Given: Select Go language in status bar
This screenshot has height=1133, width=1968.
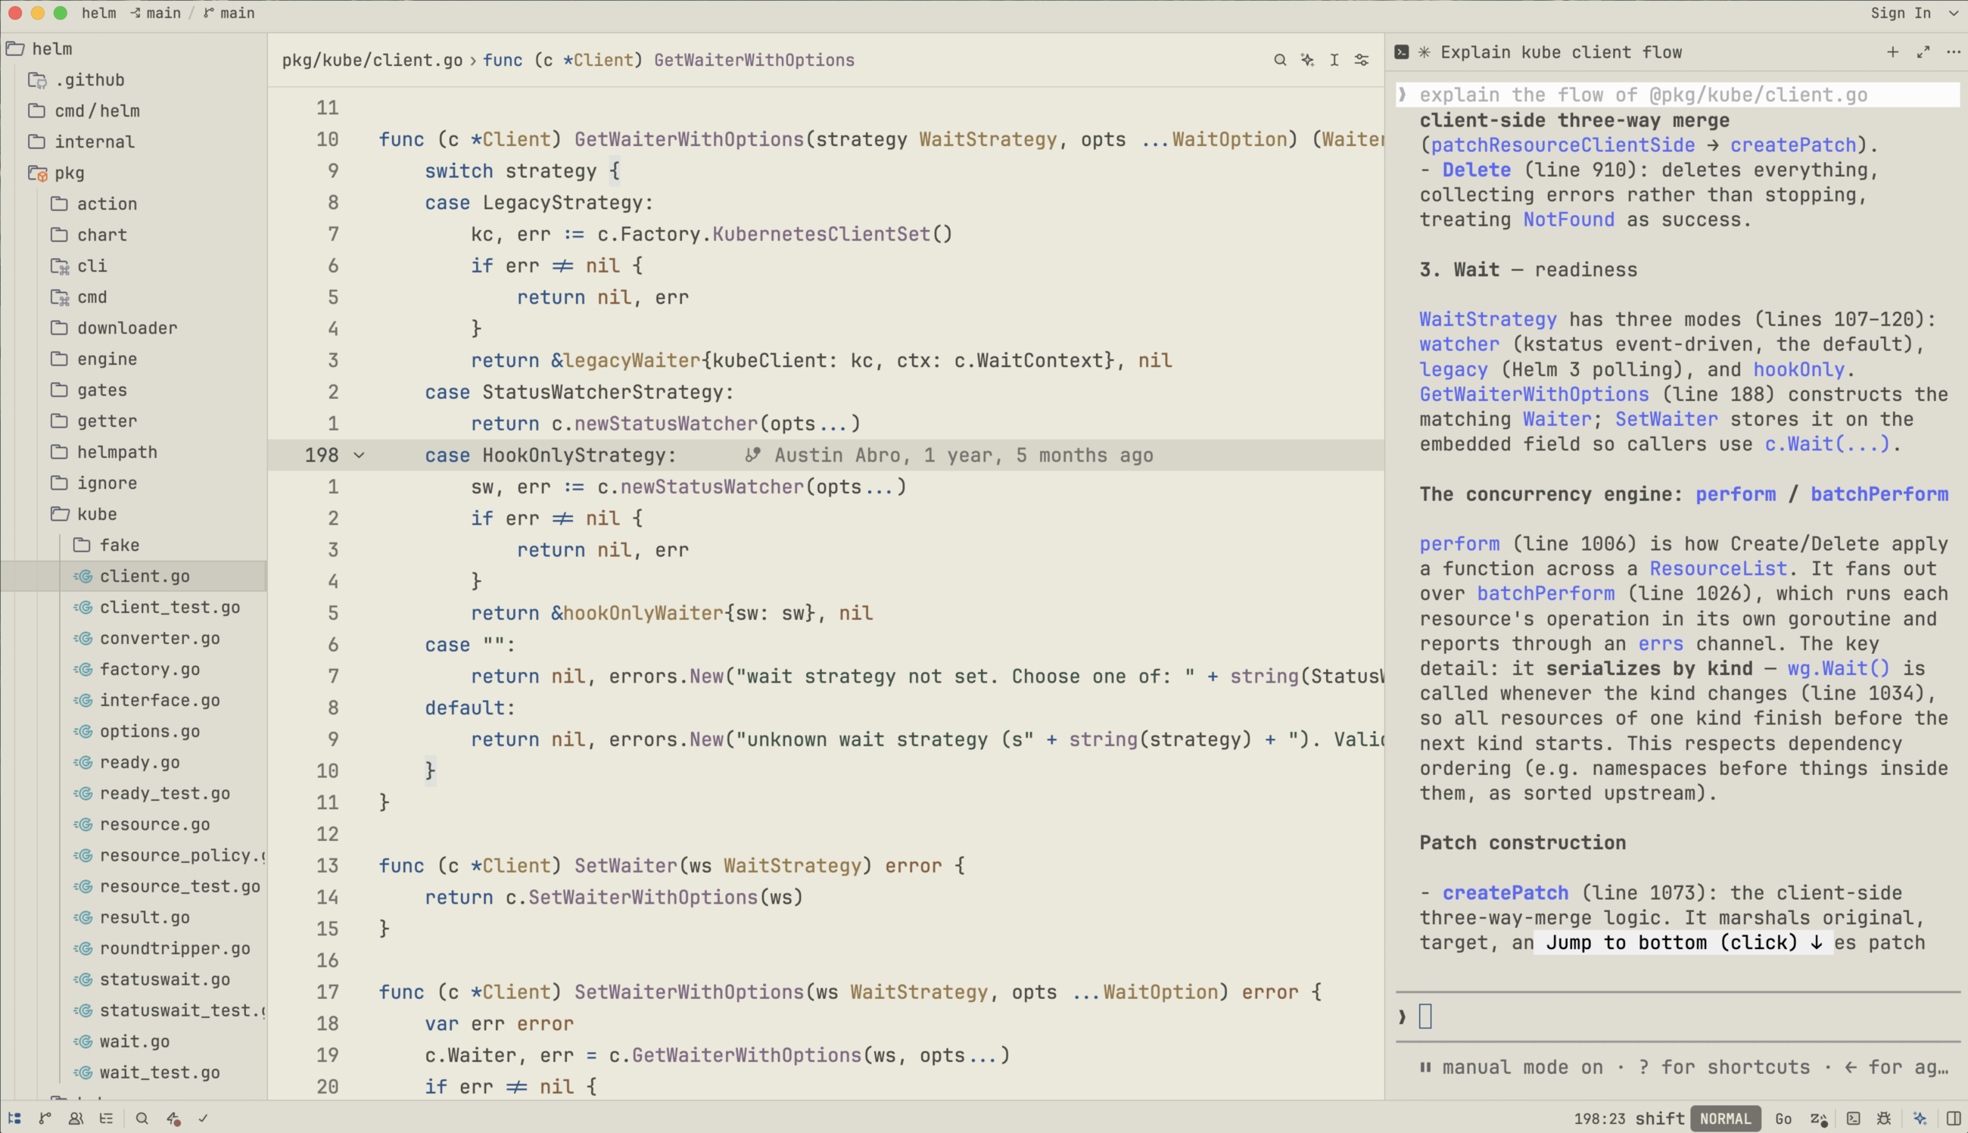Looking at the screenshot, I should coord(1783,1118).
